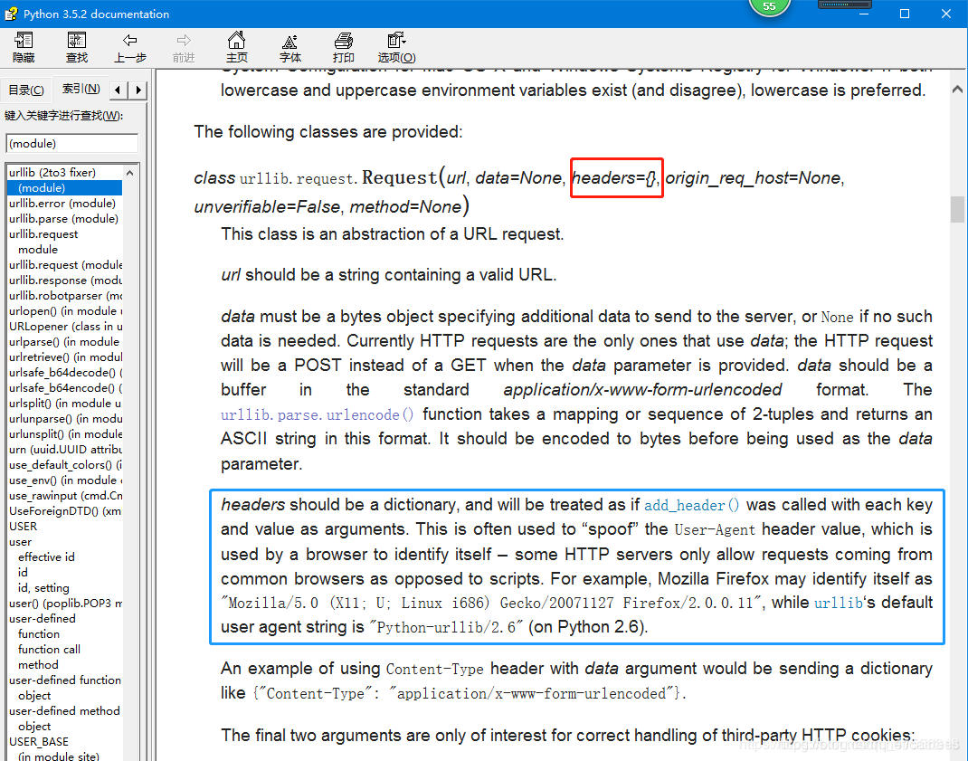The height and width of the screenshot is (761, 968).
Task: Select 'urlsafe_b64encode()' index entry
Action: (x=65, y=388)
